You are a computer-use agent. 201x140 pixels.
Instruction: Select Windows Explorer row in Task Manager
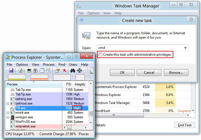click(x=143, y=95)
